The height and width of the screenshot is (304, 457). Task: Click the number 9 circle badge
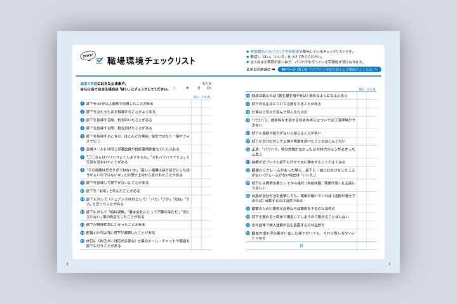[82, 182]
